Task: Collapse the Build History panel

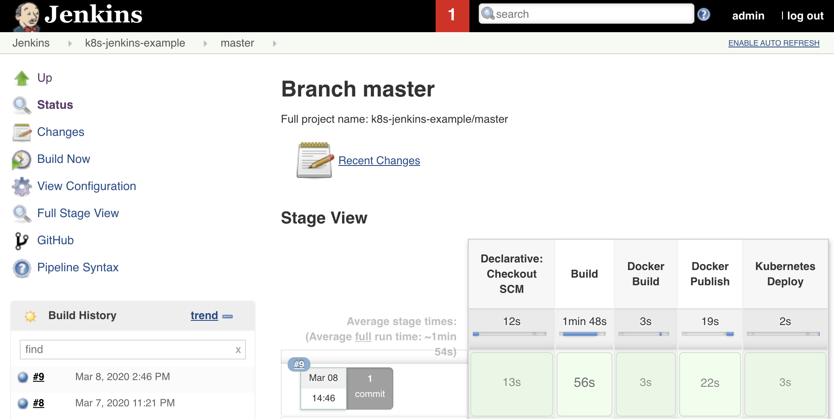Action: 228,316
